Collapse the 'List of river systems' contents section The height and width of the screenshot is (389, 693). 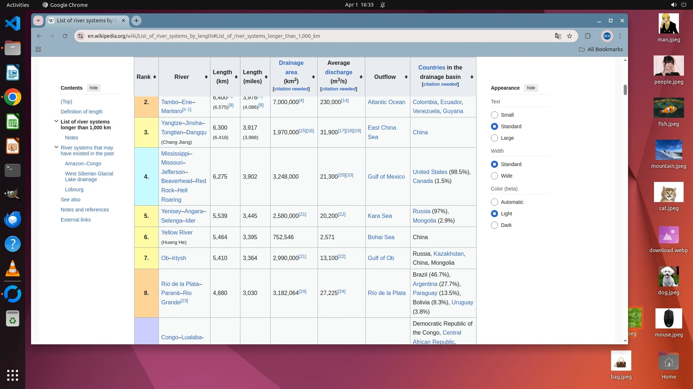pos(56,121)
